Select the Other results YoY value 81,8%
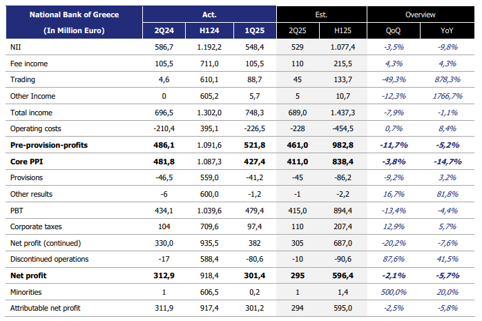This screenshot has width=482, height=321. 447,194
